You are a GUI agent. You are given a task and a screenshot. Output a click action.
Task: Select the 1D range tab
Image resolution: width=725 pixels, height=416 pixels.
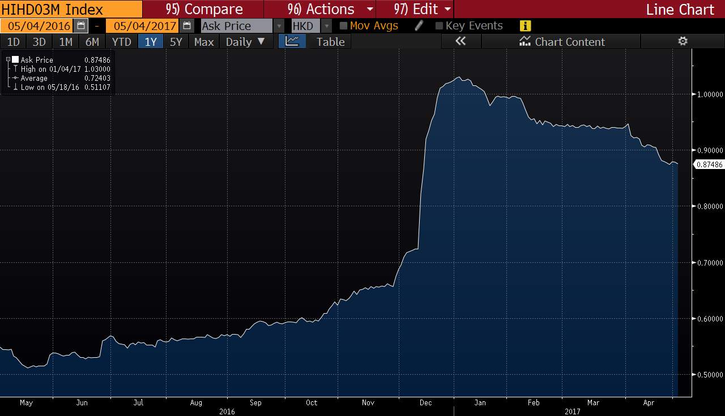13,42
